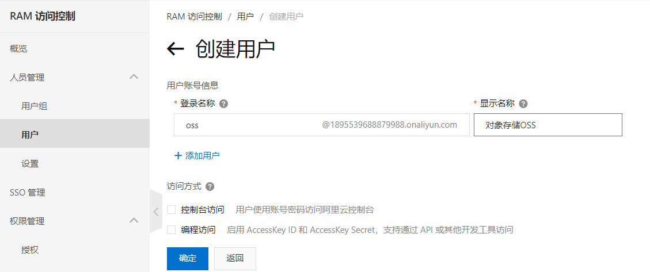
Task: Click 用户 in the breadcrumb
Action: [245, 17]
